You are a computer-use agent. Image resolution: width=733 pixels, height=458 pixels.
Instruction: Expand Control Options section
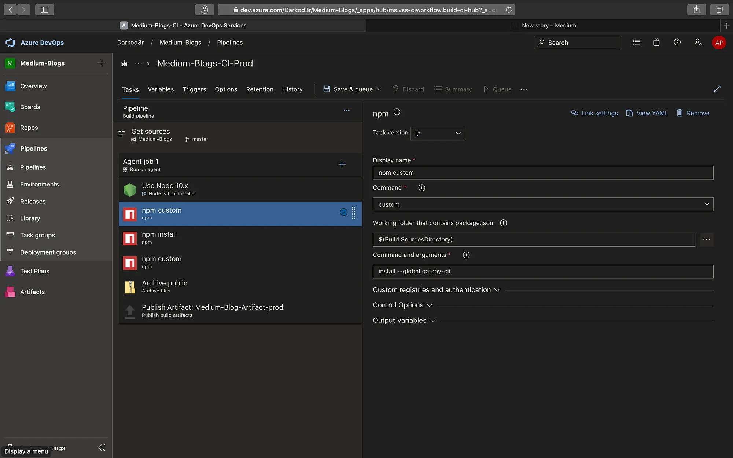403,305
